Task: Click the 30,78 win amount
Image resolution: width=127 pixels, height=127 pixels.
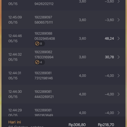Action: coord(110,57)
